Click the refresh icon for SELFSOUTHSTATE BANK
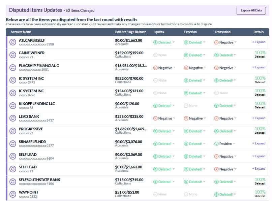272x201 pixels. pos(13,181)
